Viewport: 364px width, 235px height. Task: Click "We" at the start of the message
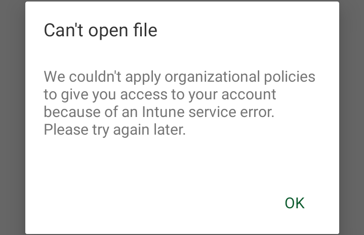(x=54, y=77)
